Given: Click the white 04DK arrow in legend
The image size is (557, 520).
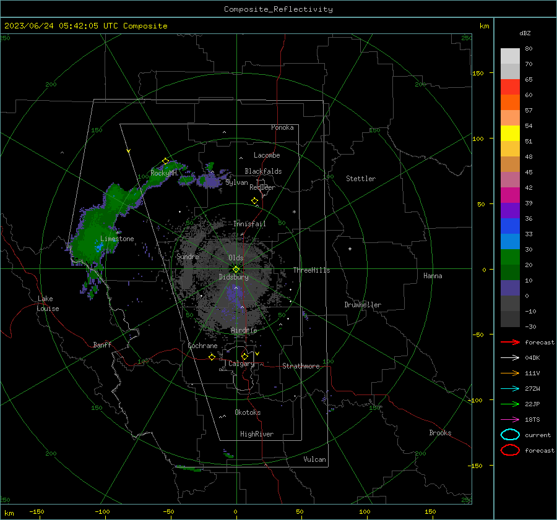Looking at the screenshot, I should click(510, 358).
